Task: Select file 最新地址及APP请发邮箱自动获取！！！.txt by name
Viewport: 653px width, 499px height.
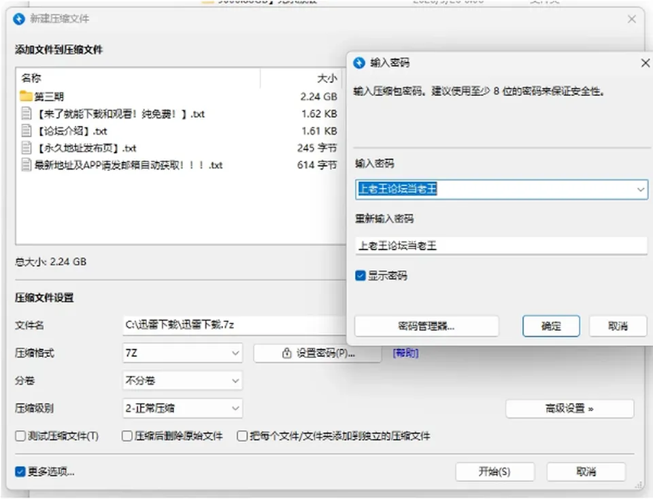Action: pos(129,165)
